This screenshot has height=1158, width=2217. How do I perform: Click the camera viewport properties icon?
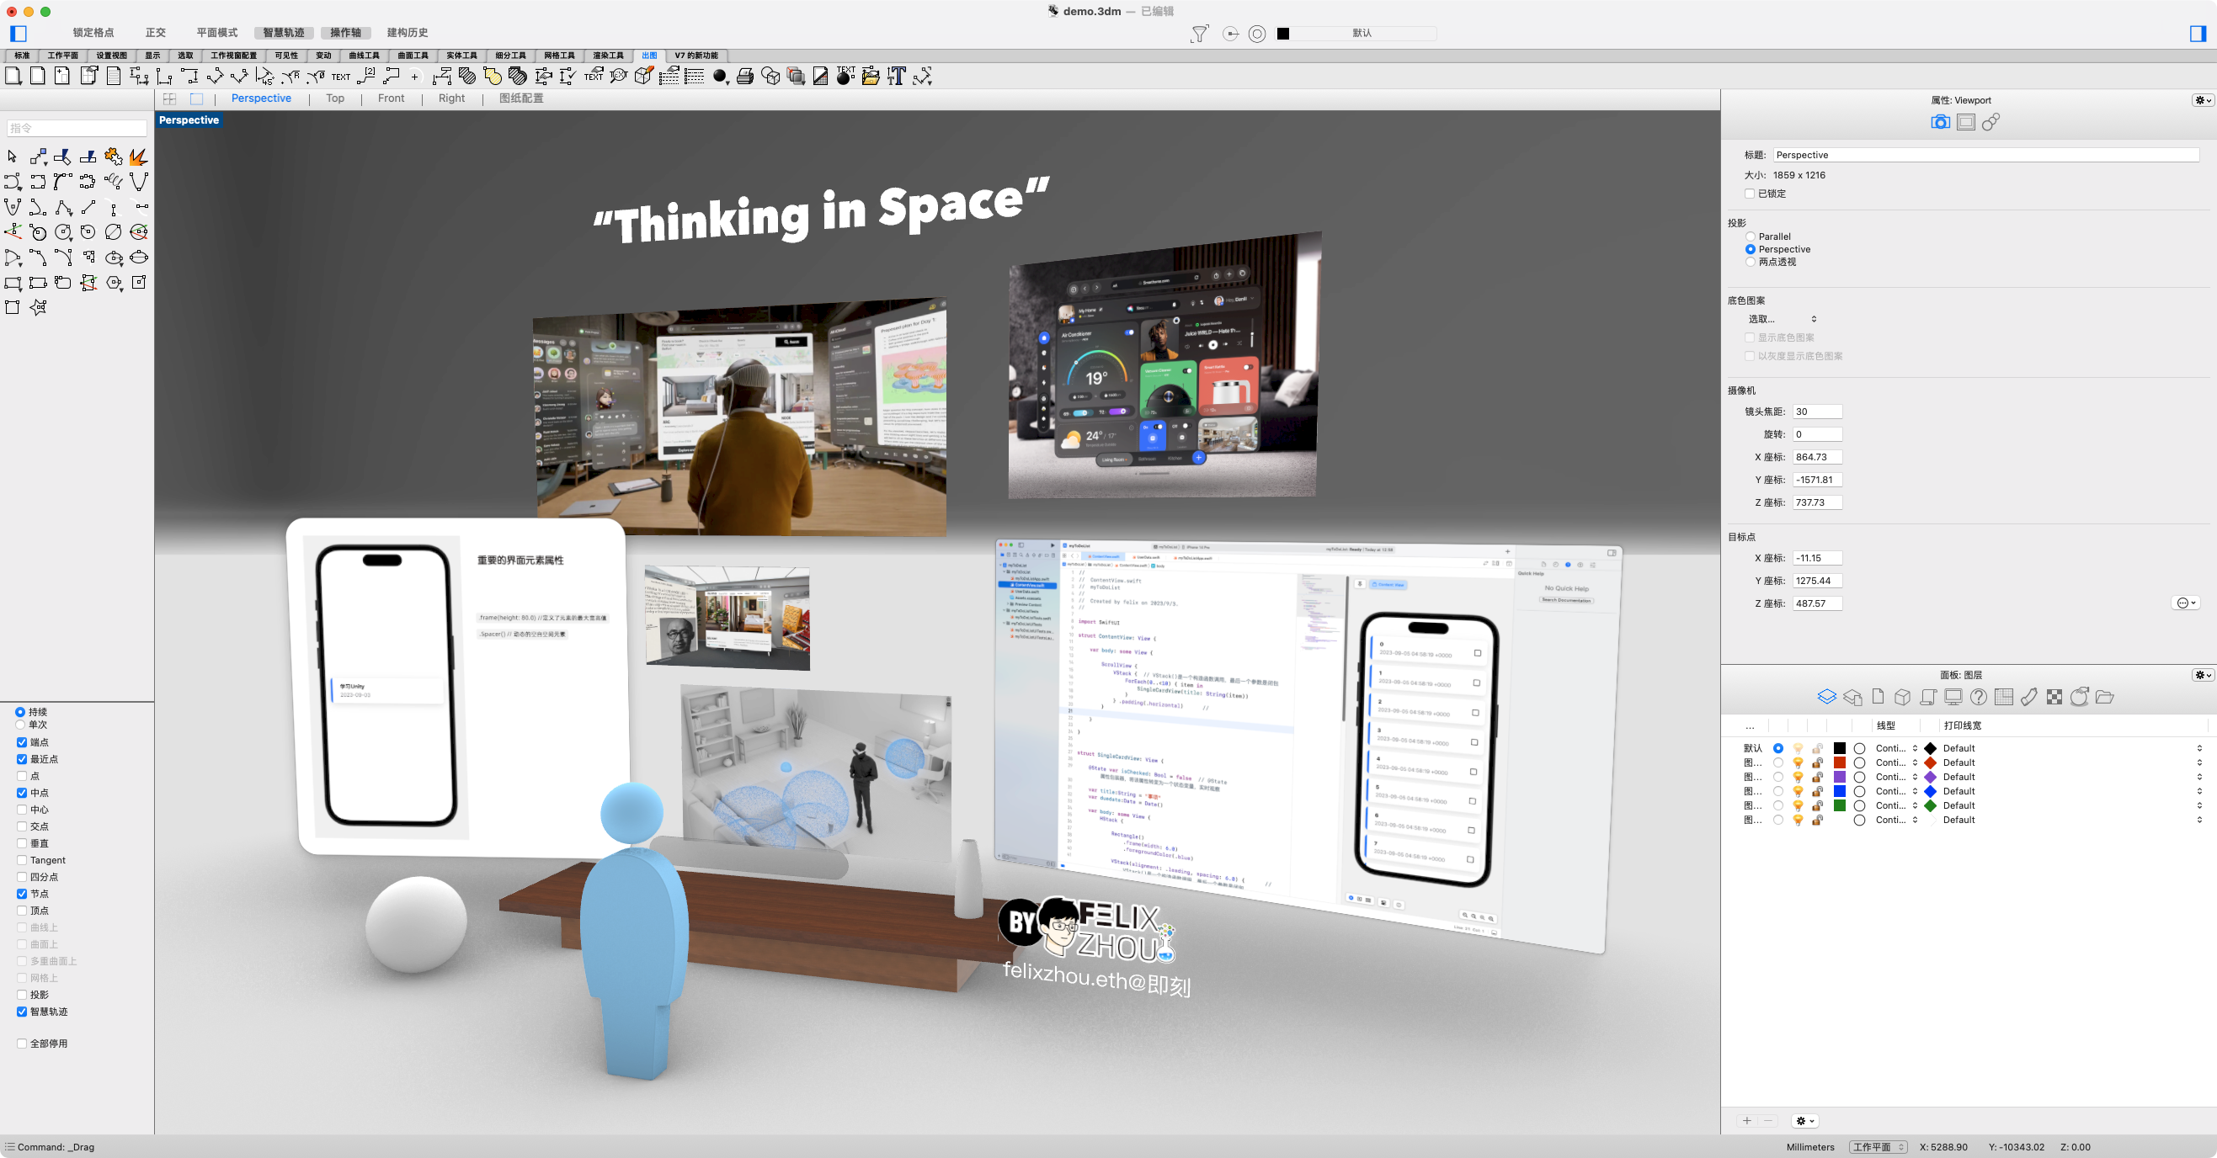click(x=1940, y=122)
